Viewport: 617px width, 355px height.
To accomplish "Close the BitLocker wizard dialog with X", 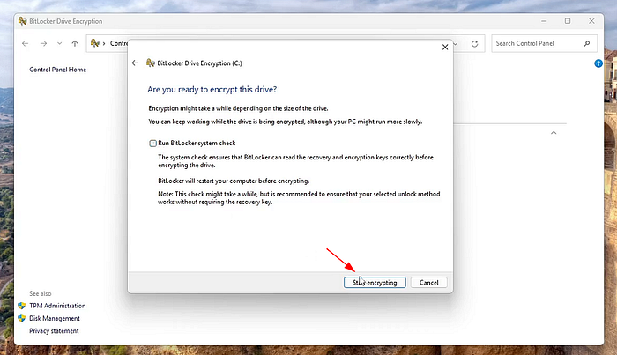I will [445, 48].
